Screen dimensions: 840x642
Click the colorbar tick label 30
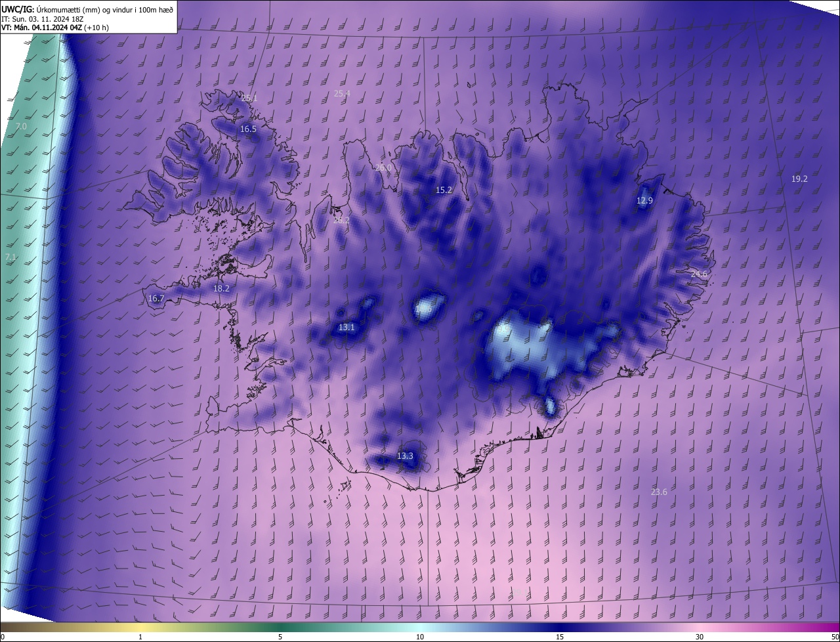point(700,637)
